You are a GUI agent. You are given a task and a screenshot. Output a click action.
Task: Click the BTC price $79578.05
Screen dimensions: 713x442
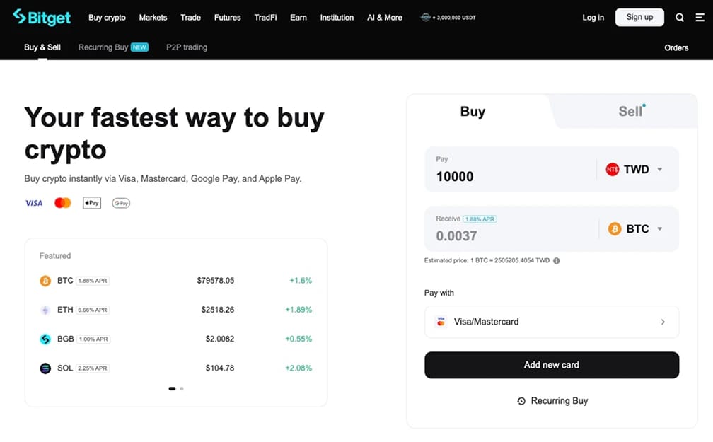click(x=216, y=281)
